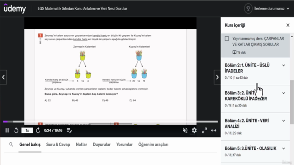Go to previous lecture arrow
This screenshot has width=294, height=165.
[3, 77]
